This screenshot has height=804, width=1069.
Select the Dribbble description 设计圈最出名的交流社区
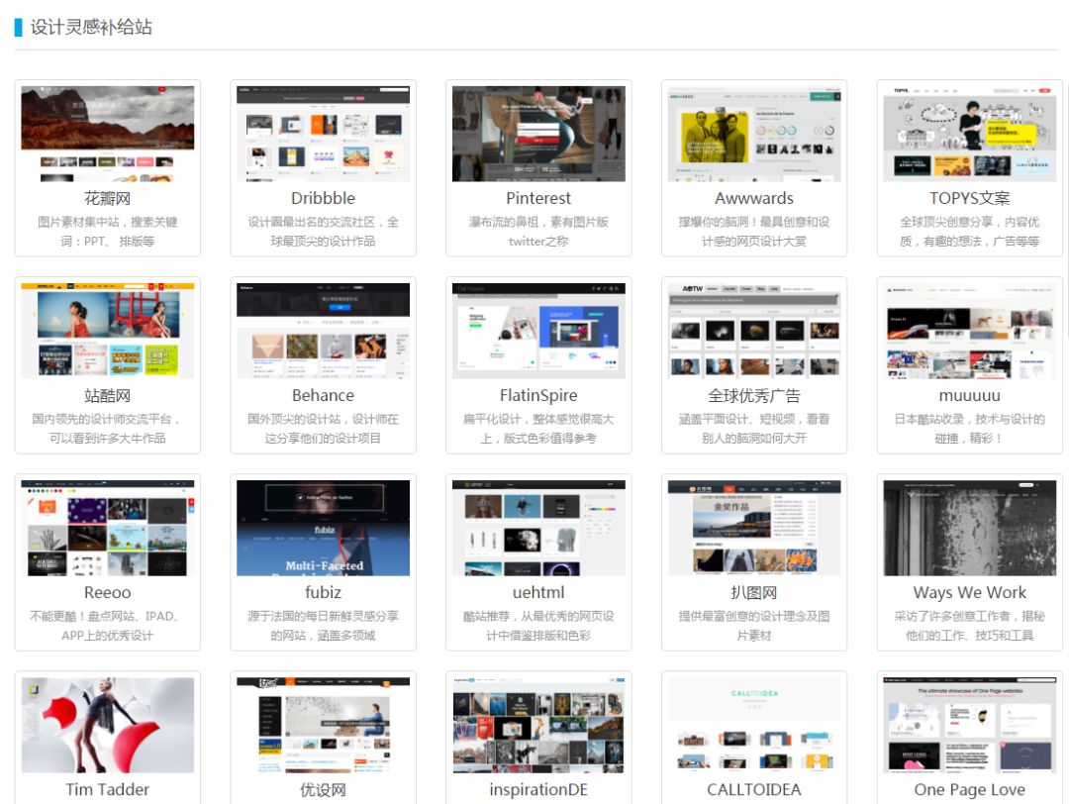coord(323,231)
